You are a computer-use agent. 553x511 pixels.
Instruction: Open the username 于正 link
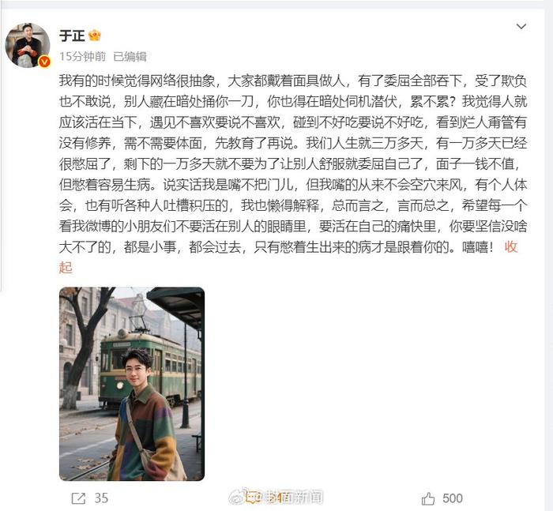click(72, 36)
